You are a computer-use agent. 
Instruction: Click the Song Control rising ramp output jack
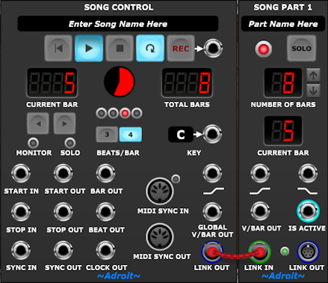pyautogui.click(x=212, y=173)
